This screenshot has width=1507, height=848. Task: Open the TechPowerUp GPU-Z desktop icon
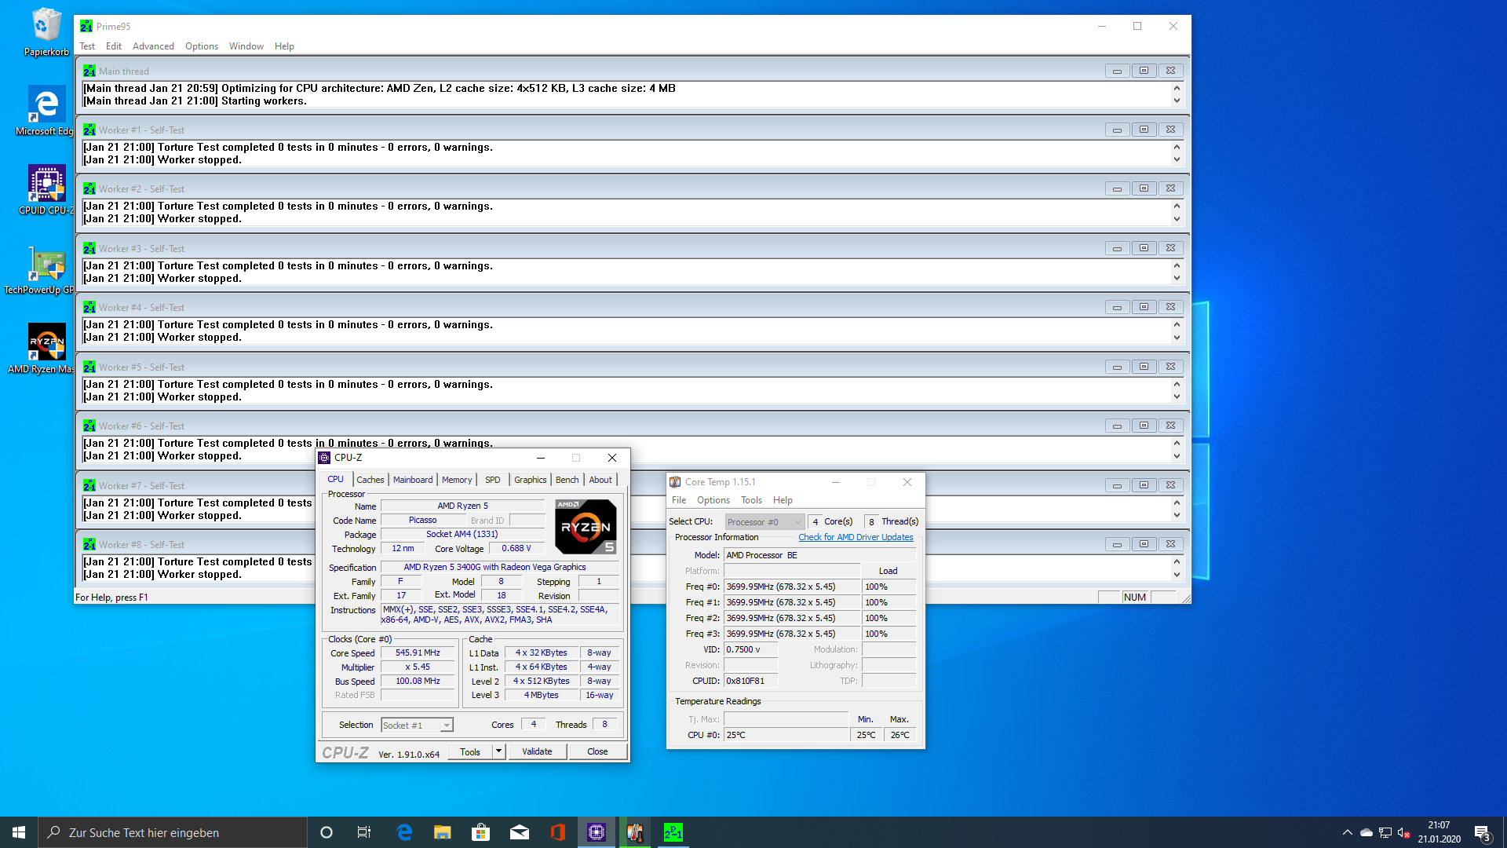(46, 264)
